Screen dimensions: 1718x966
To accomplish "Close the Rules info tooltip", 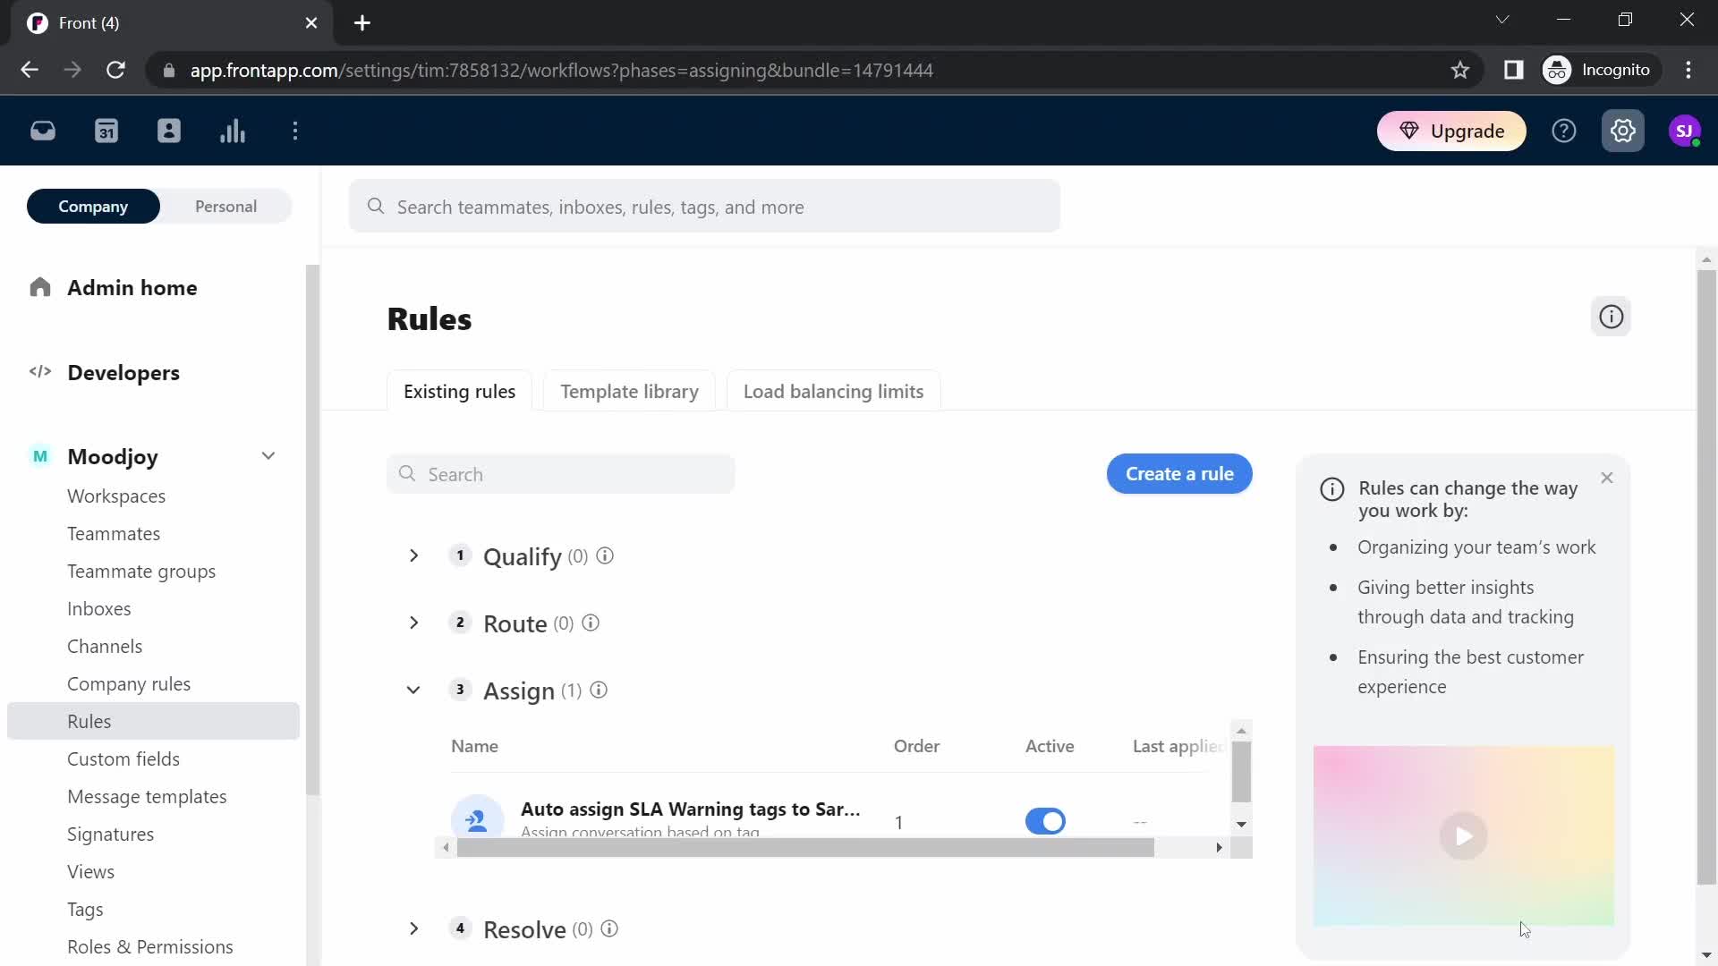I will tap(1607, 478).
